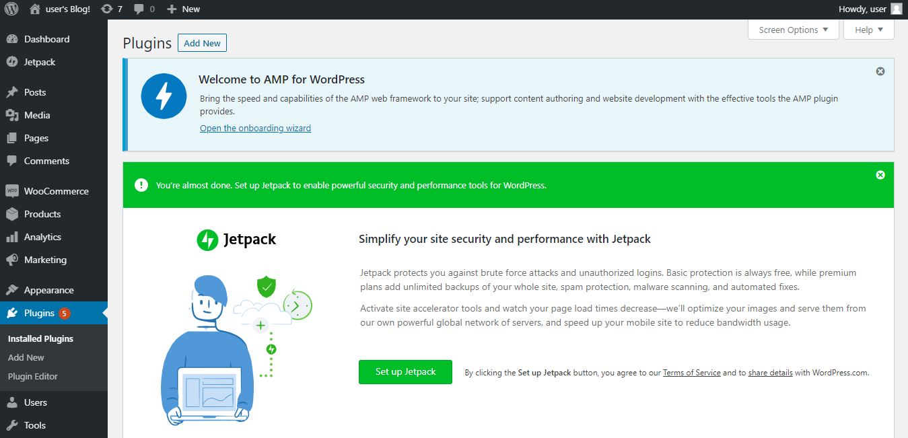The width and height of the screenshot is (908, 438).
Task: Click the share details link
Action: pyautogui.click(x=770, y=373)
